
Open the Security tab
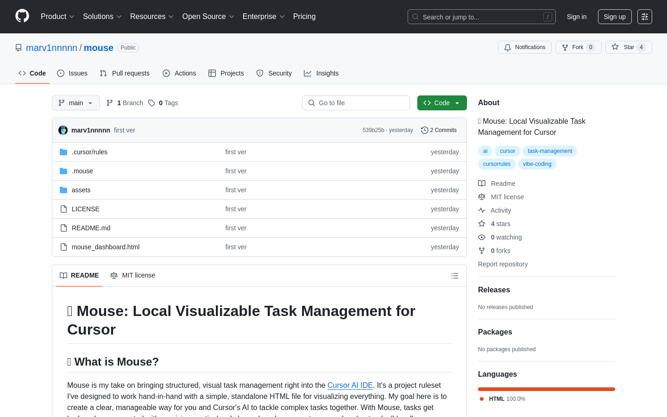click(x=274, y=73)
